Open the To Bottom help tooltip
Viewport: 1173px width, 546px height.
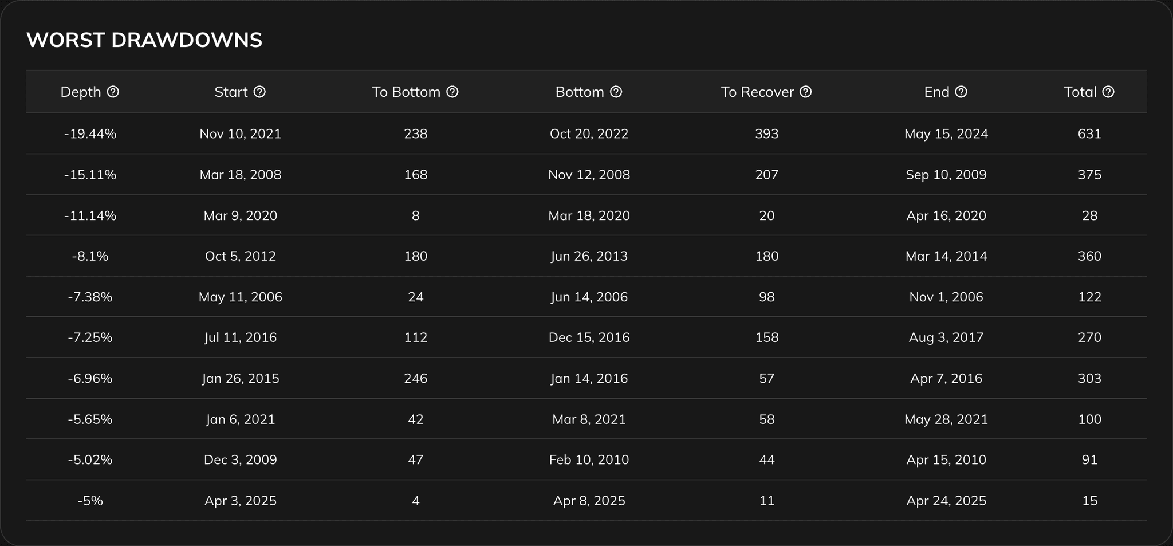pyautogui.click(x=452, y=92)
